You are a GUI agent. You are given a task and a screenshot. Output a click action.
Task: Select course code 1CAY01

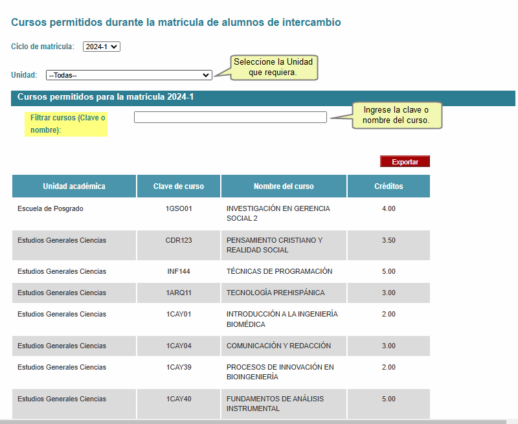179,314
